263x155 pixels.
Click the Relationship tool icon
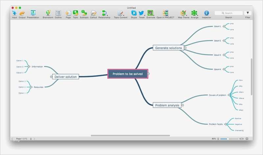[104, 13]
